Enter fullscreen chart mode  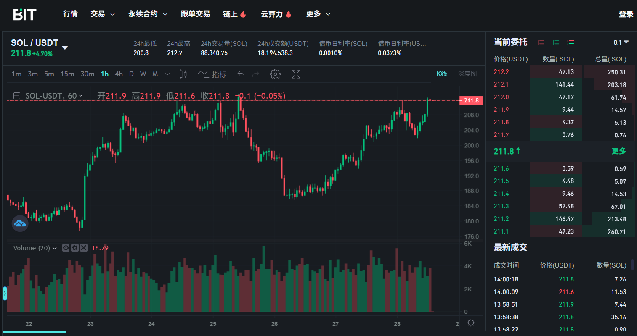pos(296,74)
